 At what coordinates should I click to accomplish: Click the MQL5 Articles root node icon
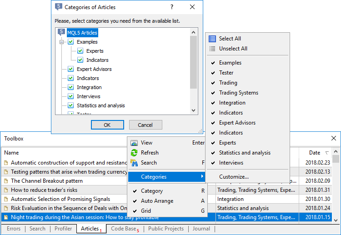pos(61,33)
